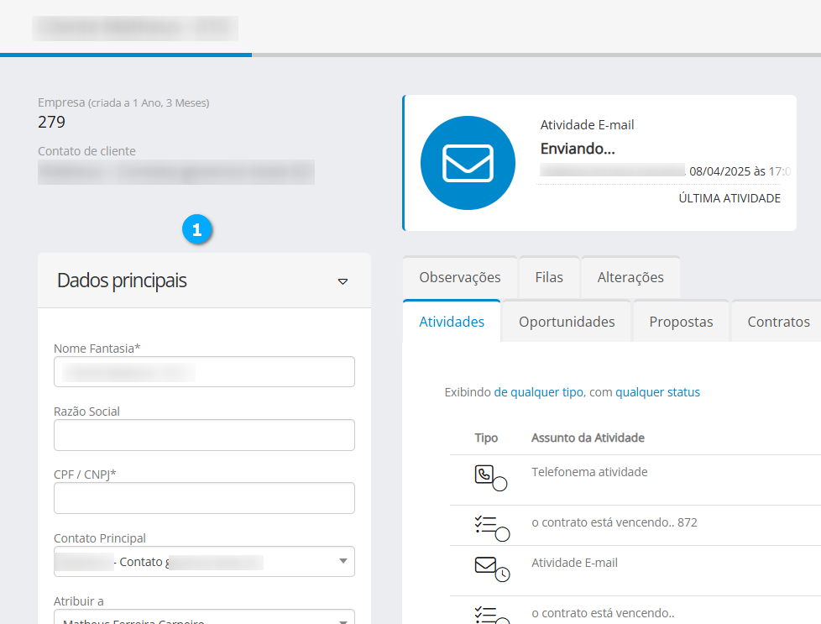
Task: Click the 'qualquer status' filter link
Action: tap(657, 392)
